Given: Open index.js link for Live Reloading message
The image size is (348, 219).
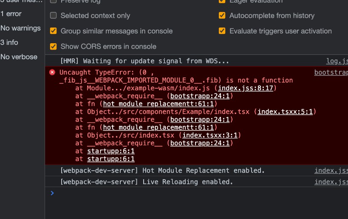Looking at the screenshot, I should click(x=331, y=182).
